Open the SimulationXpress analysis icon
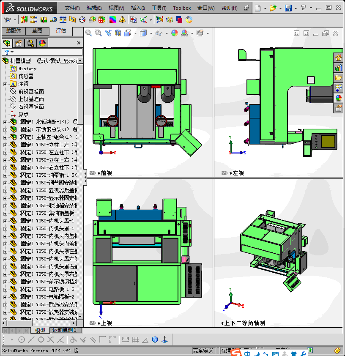The height and width of the screenshot is (356, 345). click(x=160, y=19)
